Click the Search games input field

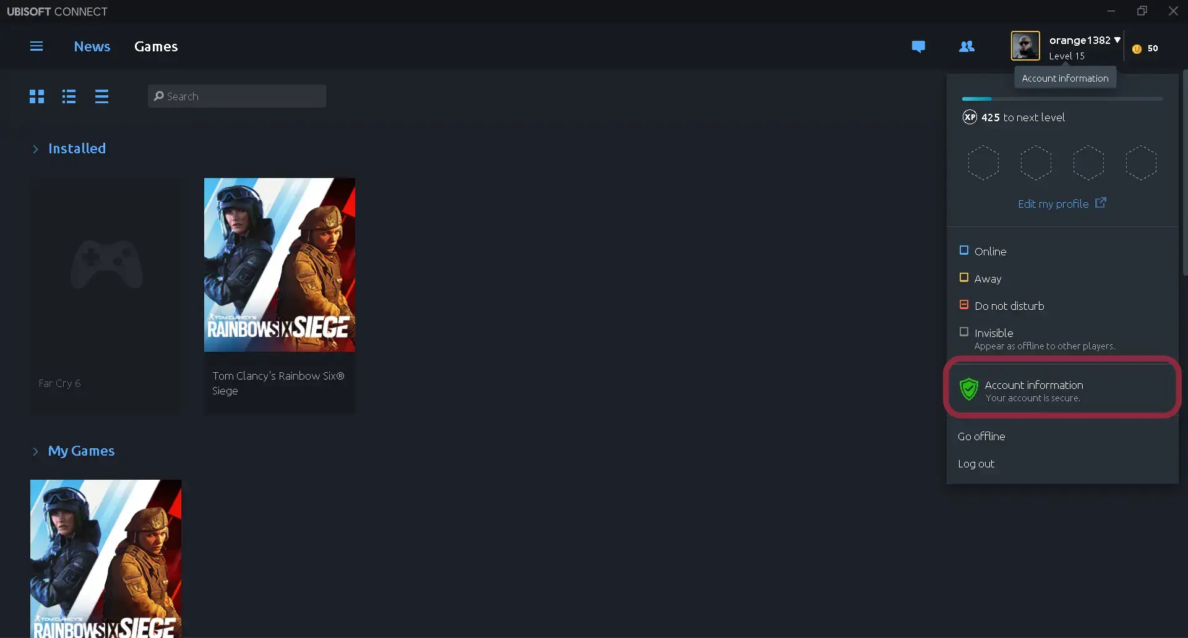237,96
